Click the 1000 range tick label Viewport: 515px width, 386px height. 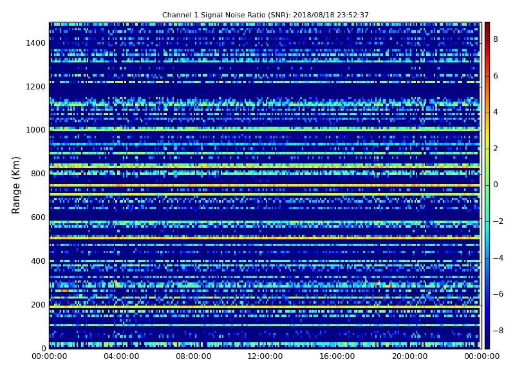point(36,130)
